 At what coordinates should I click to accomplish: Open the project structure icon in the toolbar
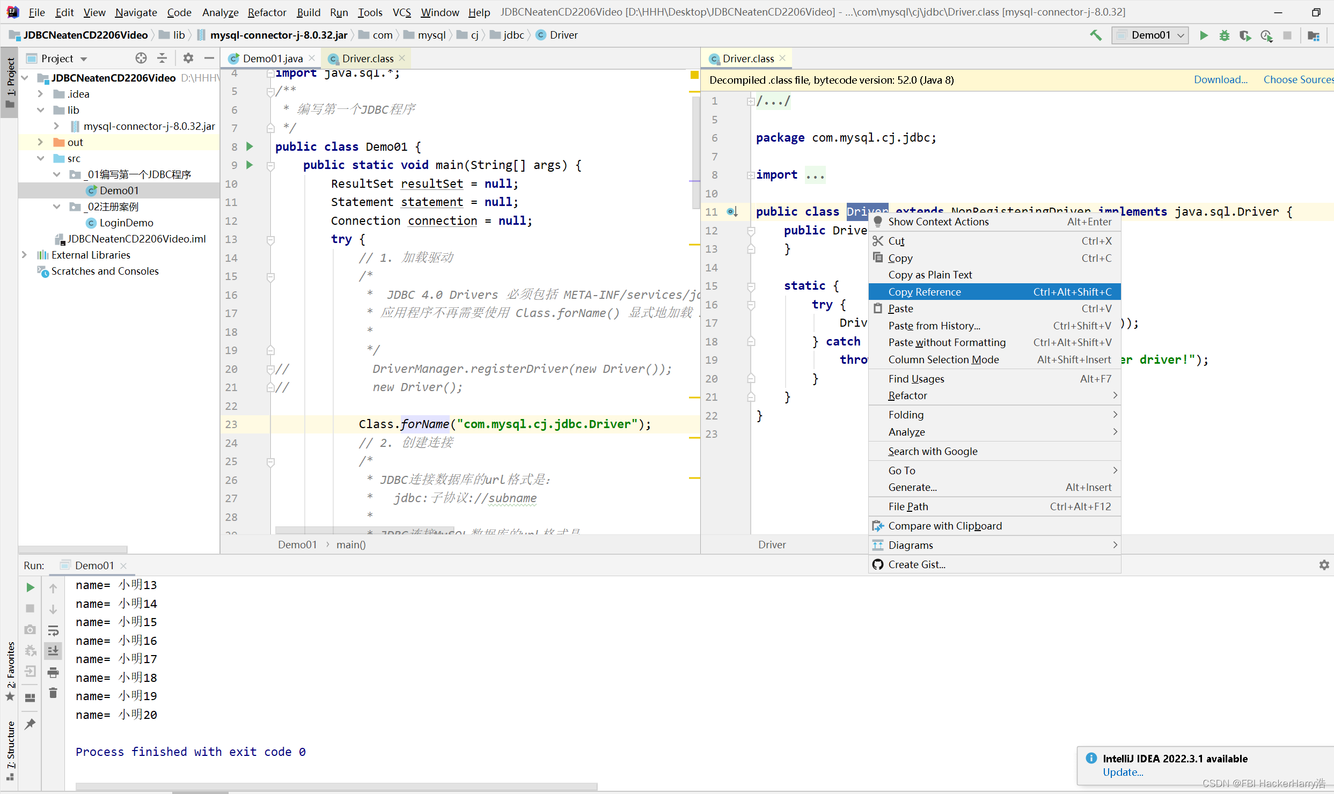[1313, 35]
